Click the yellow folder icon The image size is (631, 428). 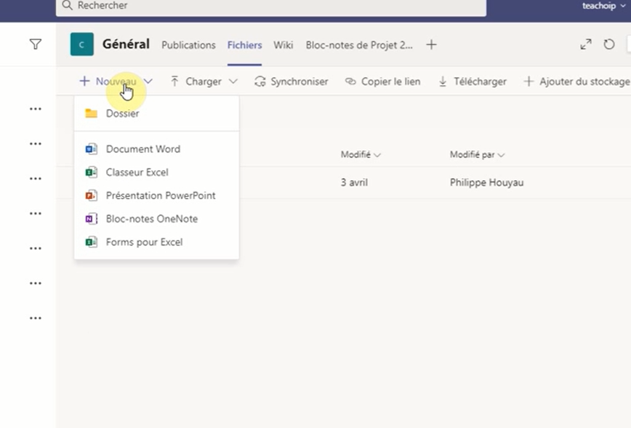[x=92, y=113]
